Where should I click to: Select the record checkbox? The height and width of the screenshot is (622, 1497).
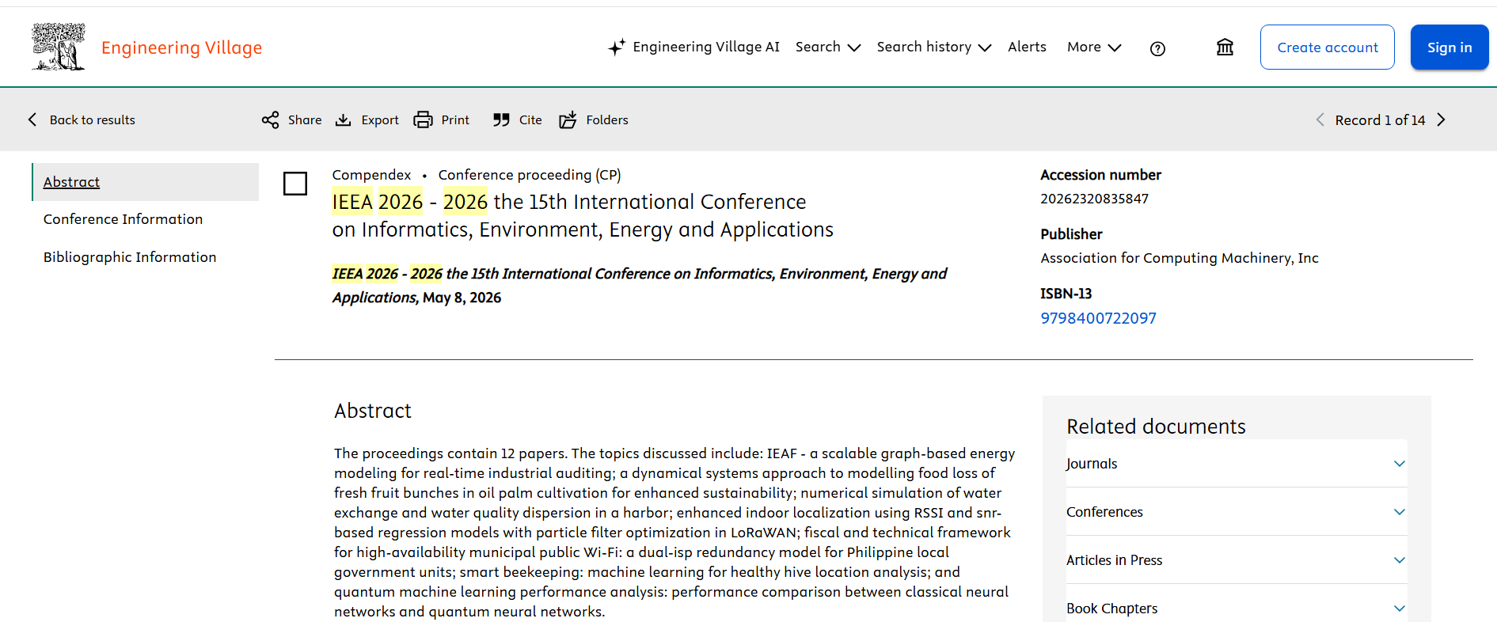tap(295, 184)
